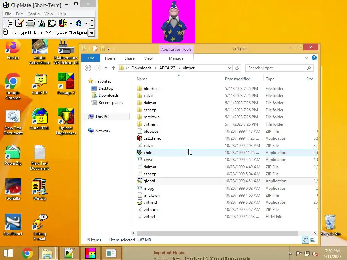
Task: Open the CuteFTP desktop shortcut
Action: coord(40,85)
